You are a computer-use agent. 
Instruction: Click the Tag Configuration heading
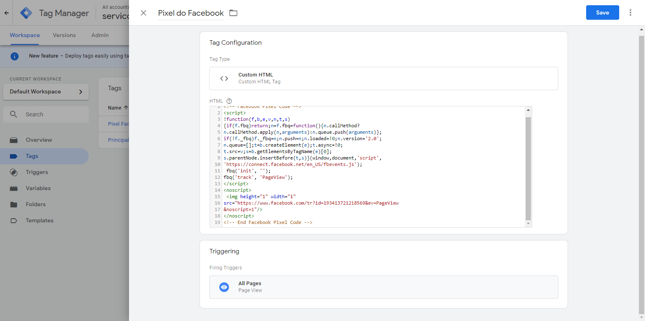pyautogui.click(x=235, y=43)
